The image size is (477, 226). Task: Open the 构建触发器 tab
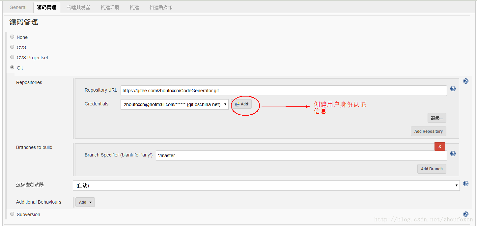[78, 7]
